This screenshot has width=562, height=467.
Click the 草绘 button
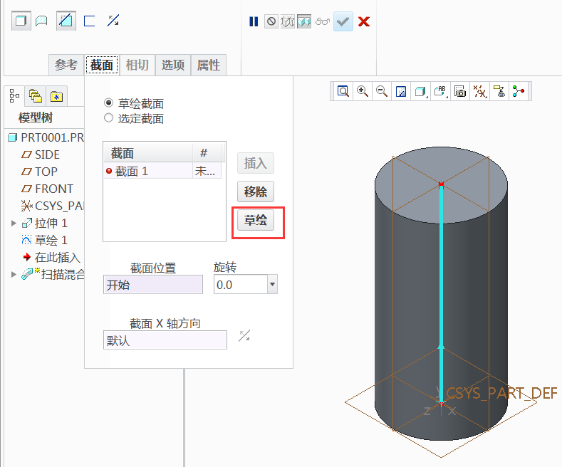tap(256, 220)
